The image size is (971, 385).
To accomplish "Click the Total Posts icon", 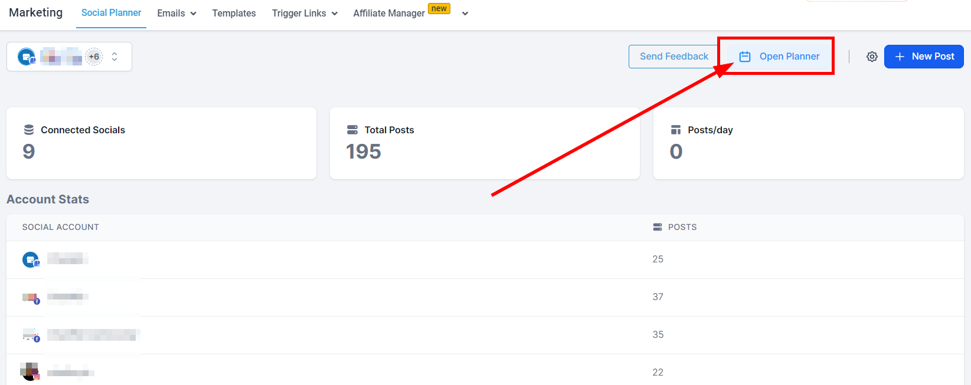I will click(x=352, y=130).
